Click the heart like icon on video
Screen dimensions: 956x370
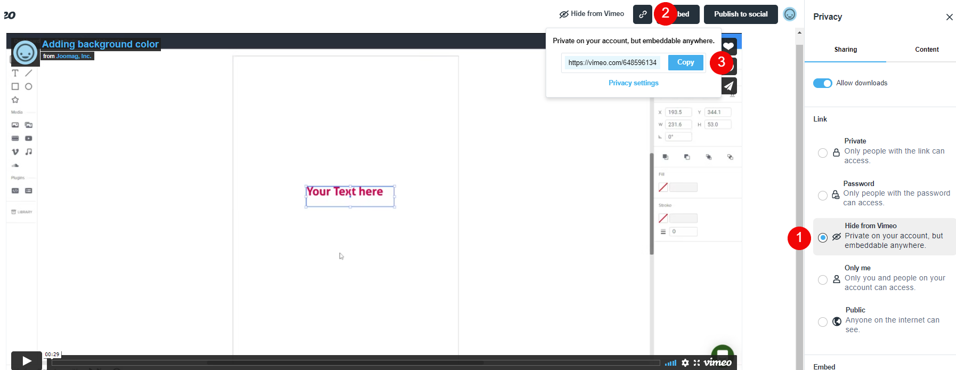tap(728, 46)
